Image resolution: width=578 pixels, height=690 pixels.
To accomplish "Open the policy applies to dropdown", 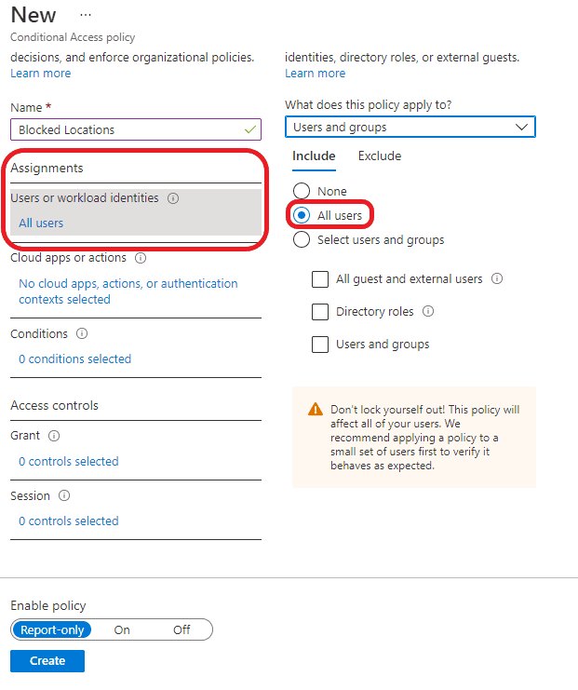I will pyautogui.click(x=410, y=128).
